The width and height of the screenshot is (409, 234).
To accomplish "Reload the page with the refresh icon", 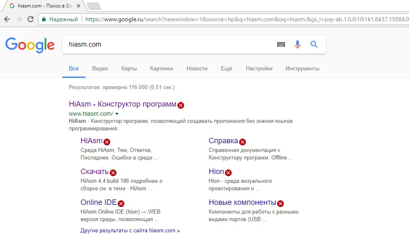I will click(30, 19).
